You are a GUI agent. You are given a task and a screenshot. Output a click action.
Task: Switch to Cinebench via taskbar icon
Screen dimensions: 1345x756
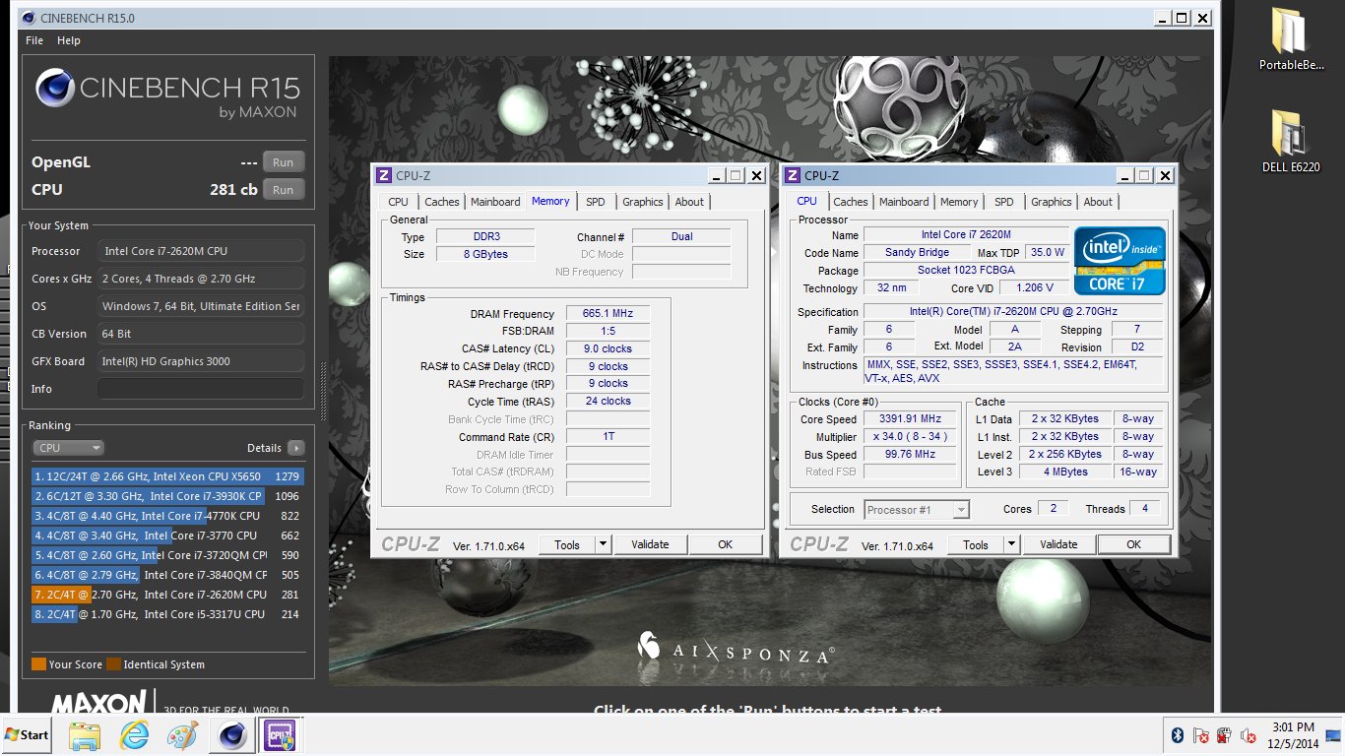tap(232, 735)
